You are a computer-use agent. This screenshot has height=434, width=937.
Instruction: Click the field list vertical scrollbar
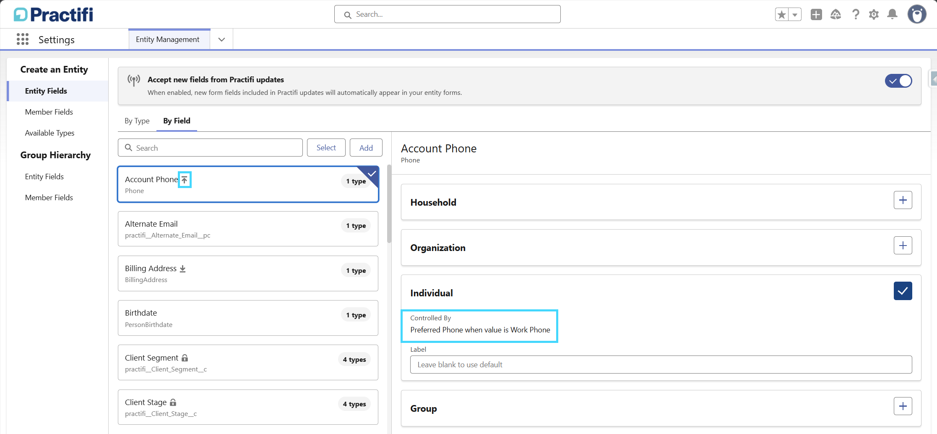389,204
